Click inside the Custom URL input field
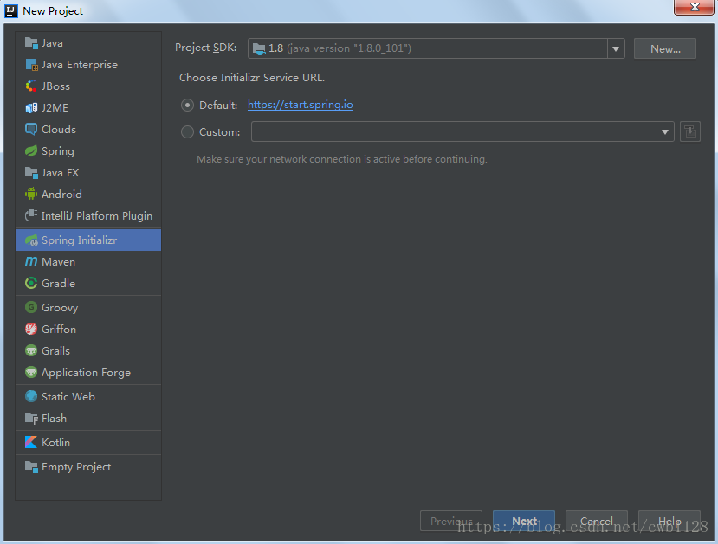 (454, 131)
